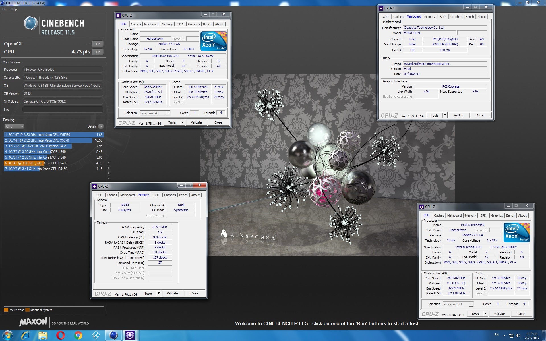546x341 pixels.
Task: Click CPU-Z Mainboard window title icon
Action: (x=381, y=8)
